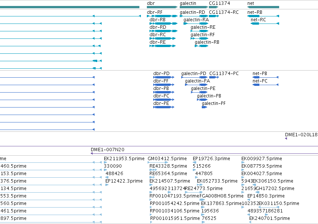Screen dimensions: 318x224
Task: Select the galectin-RB transcript
Action: (201, 46)
